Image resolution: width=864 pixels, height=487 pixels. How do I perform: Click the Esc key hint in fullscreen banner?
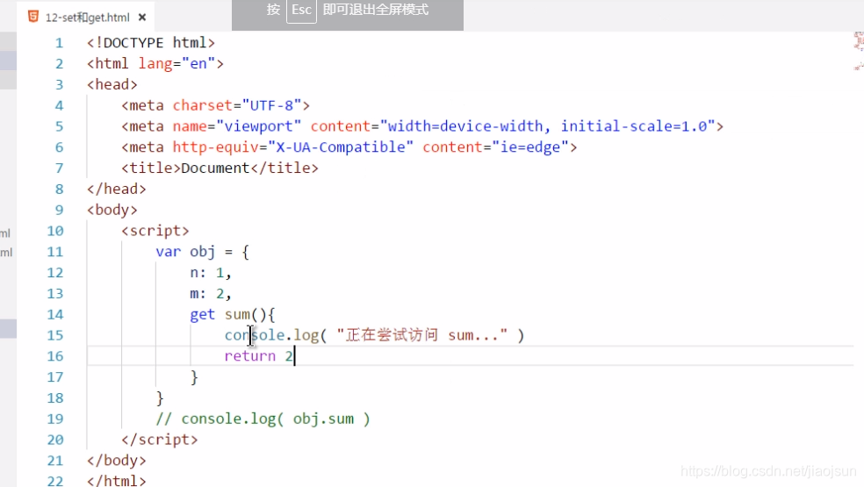tap(301, 11)
